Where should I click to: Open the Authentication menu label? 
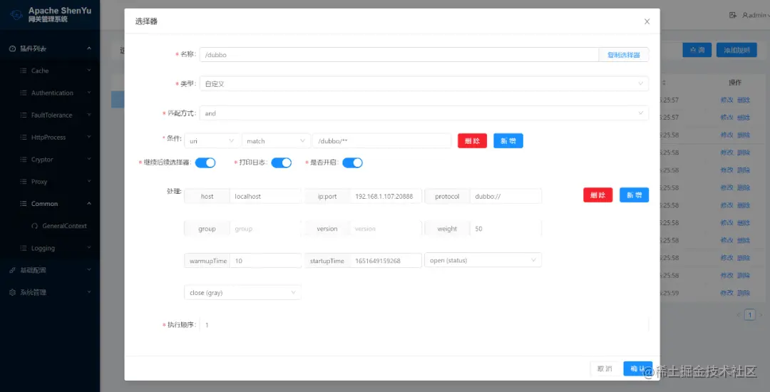click(52, 93)
